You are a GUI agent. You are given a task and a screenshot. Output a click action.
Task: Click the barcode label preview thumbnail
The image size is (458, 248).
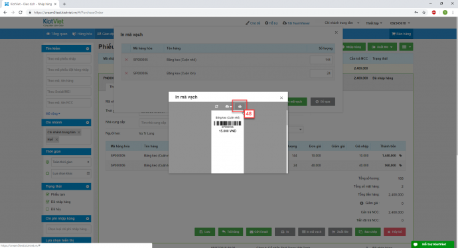pos(228,142)
